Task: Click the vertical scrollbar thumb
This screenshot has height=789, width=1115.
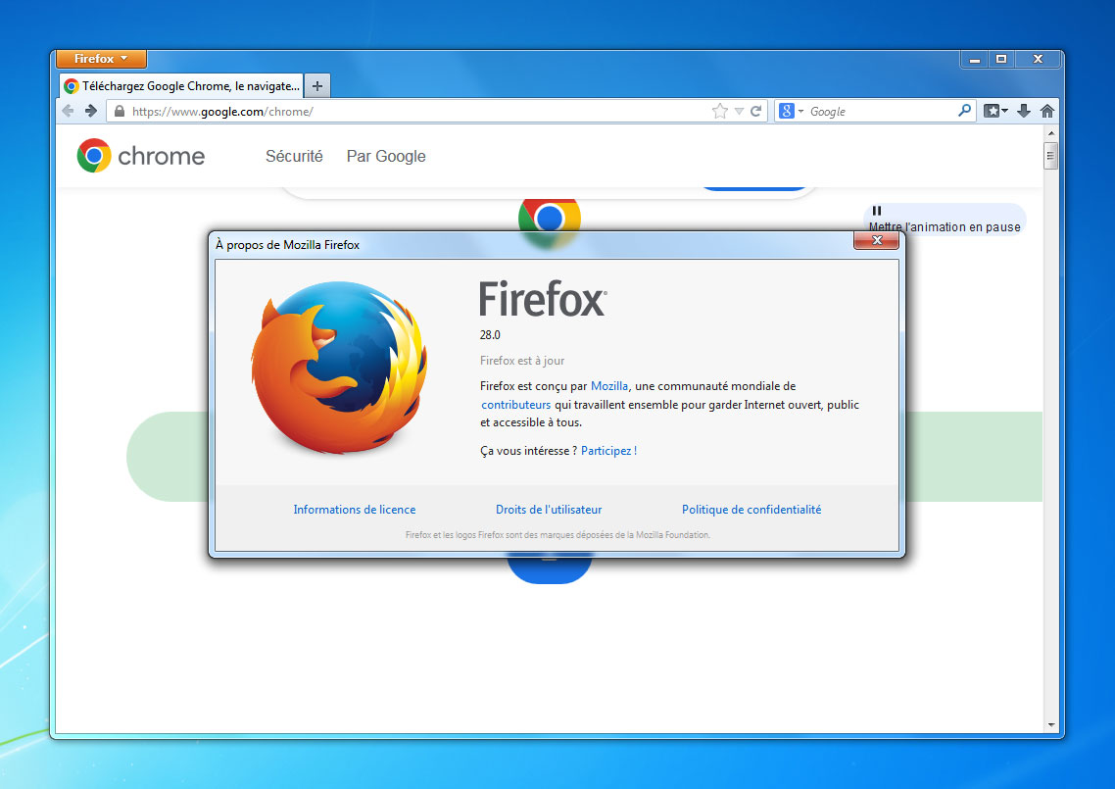Action: click(1050, 156)
